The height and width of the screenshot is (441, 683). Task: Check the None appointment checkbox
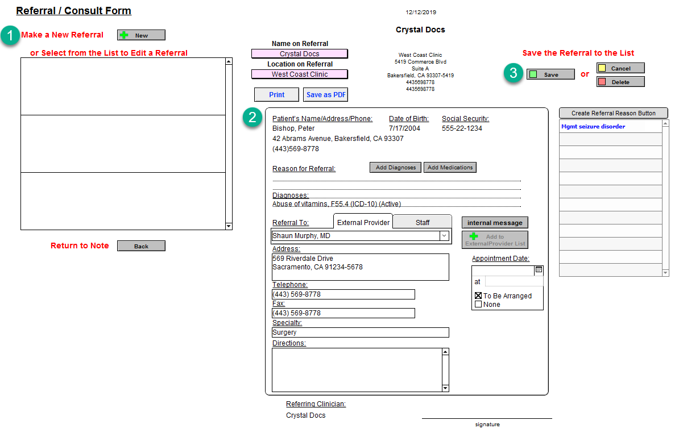pos(478,305)
